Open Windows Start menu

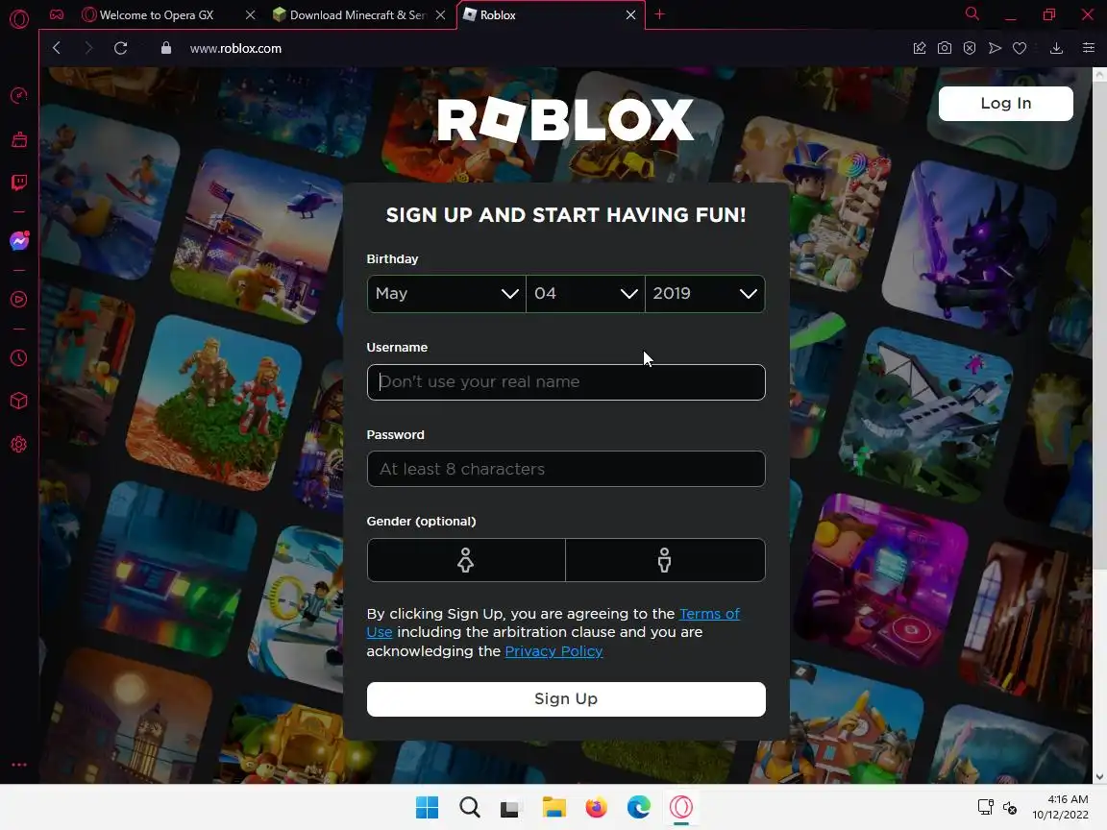(427, 807)
